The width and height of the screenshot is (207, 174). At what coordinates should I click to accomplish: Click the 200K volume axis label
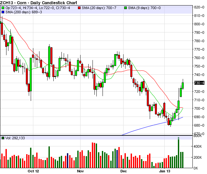pos(198,157)
